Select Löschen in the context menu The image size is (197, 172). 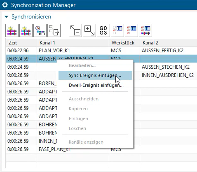(95, 128)
